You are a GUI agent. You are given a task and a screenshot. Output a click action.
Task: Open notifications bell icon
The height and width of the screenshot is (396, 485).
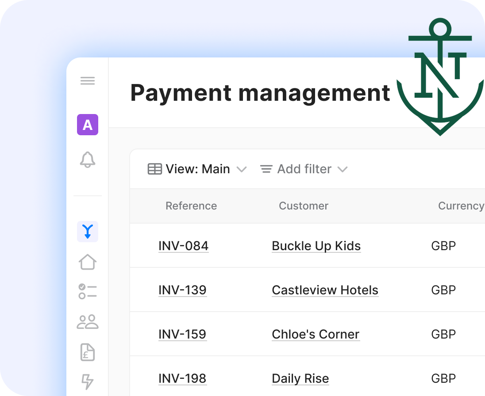coord(88,160)
